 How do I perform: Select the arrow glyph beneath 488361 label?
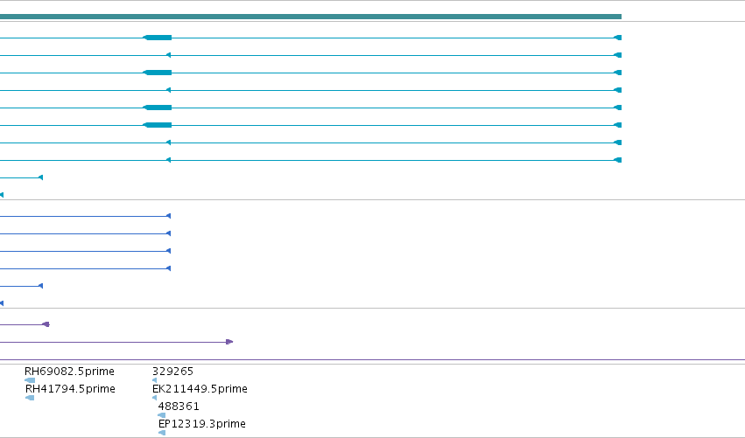click(162, 415)
